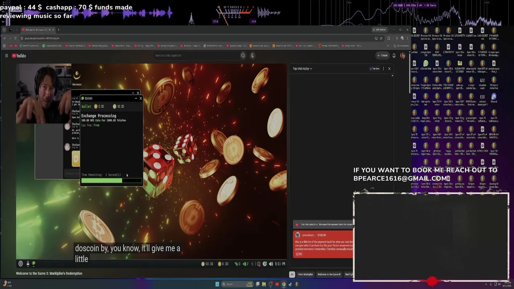Viewport: 514px width, 289px height.
Task: Expand the All Bookmarks folder
Action: point(401,46)
